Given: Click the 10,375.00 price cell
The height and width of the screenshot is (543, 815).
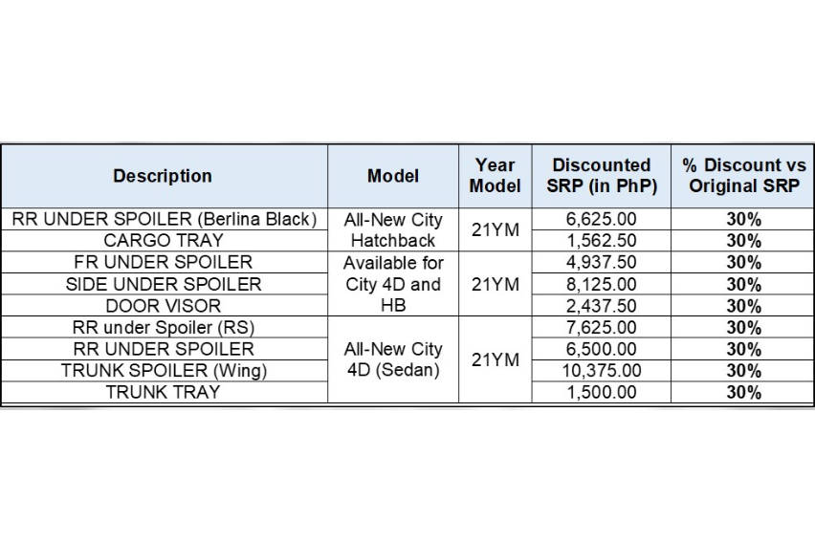Looking at the screenshot, I should (602, 371).
